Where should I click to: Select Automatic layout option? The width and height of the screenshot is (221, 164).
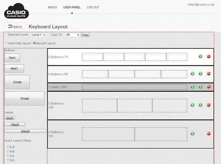click(x=7, y=43)
